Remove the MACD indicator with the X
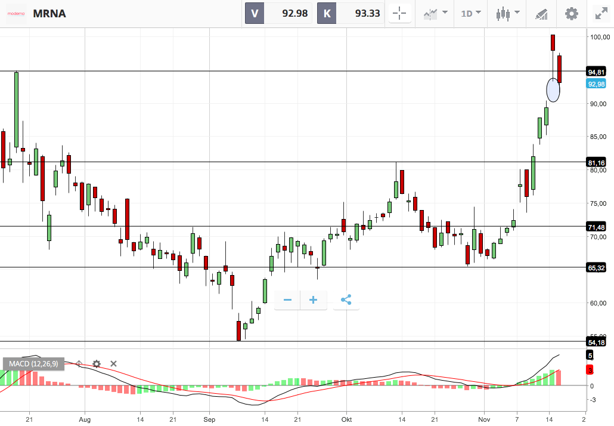Viewport: 614px width, 426px height. 113,364
